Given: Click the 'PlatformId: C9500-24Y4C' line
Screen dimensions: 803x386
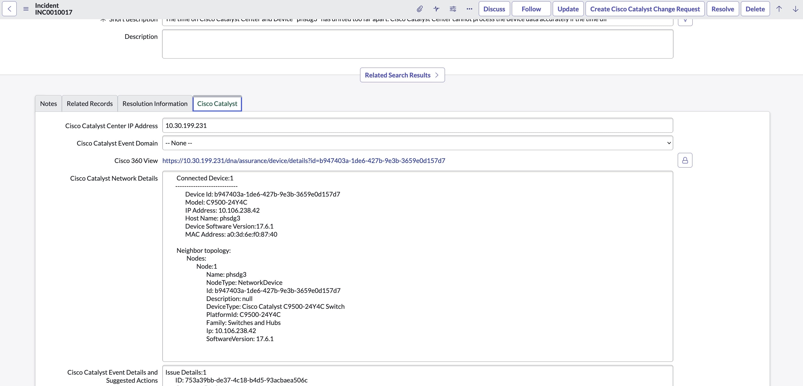Looking at the screenshot, I should pos(243,315).
